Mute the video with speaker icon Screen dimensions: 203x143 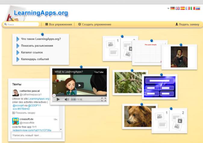point(67,100)
